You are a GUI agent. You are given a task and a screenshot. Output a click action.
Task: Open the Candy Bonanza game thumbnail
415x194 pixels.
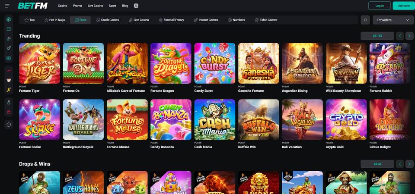(171, 119)
